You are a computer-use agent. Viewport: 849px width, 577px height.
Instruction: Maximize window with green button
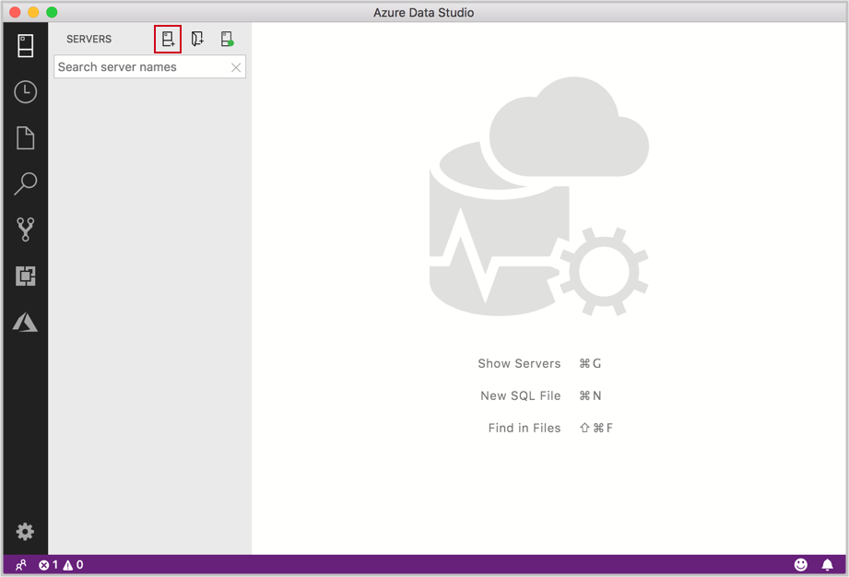tap(52, 12)
